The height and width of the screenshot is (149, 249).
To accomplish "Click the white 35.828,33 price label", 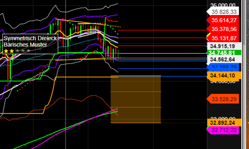I will tap(223, 12).
